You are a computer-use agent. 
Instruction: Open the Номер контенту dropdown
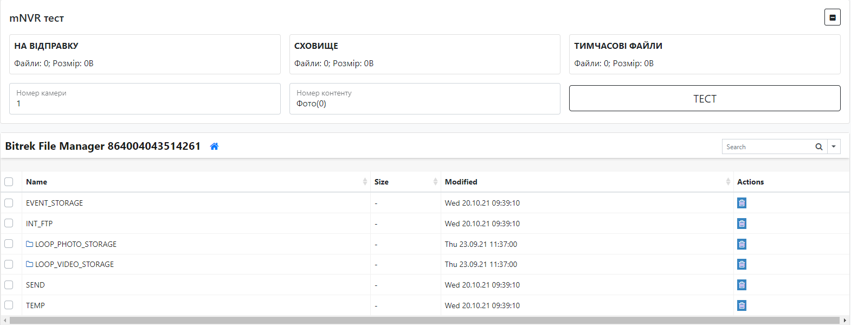coord(424,99)
